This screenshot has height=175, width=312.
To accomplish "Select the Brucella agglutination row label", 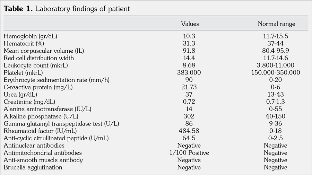I will coord(33,167).
